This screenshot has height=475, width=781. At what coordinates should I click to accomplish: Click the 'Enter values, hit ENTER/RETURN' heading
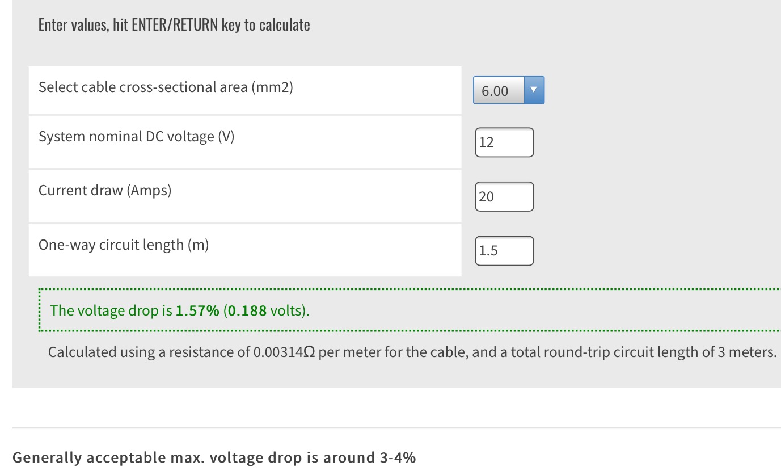tap(174, 25)
